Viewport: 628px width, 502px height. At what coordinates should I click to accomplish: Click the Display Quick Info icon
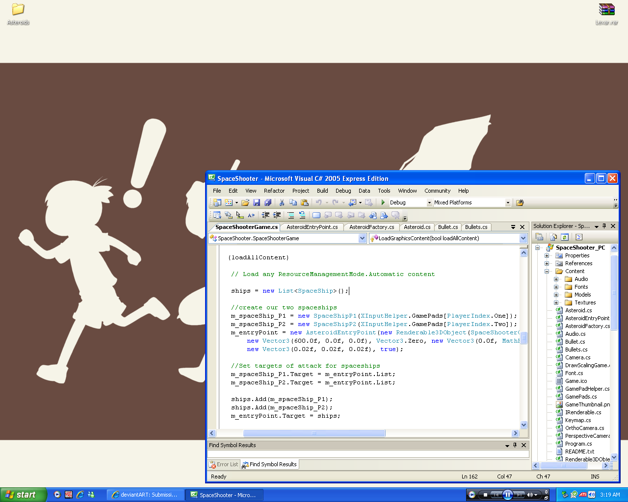pos(240,215)
